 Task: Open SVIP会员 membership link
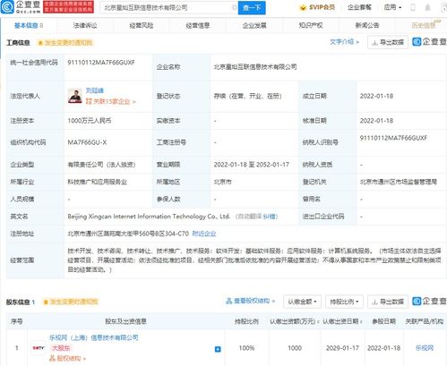coord(317,7)
